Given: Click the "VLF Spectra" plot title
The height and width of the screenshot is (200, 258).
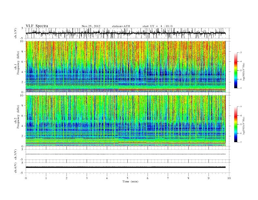Looking at the screenshot, I should [37, 26].
